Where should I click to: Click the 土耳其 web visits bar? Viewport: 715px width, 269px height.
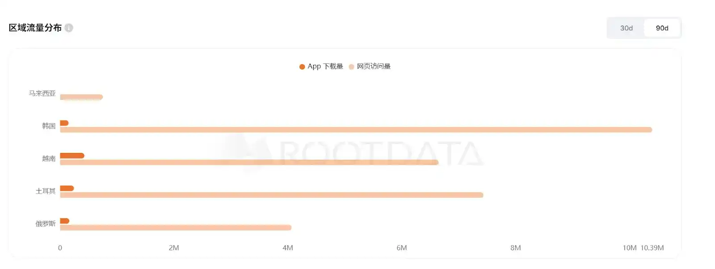271,195
